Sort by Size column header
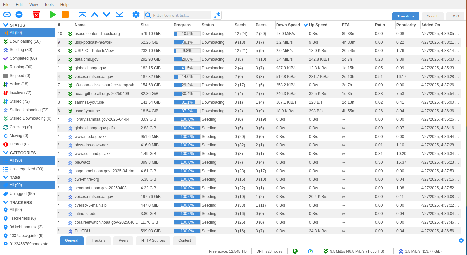The image size is (467, 255). pos(156,25)
